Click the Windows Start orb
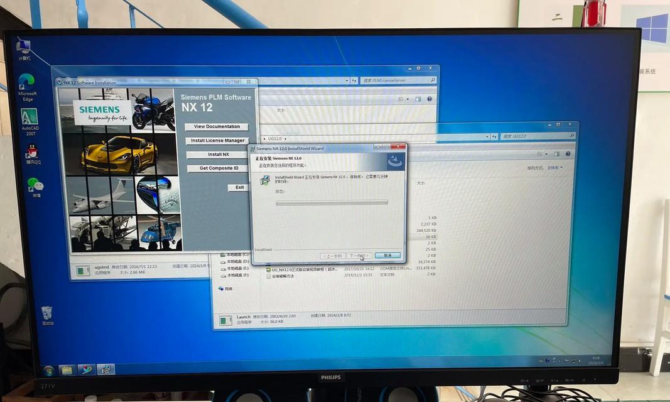 [49, 370]
